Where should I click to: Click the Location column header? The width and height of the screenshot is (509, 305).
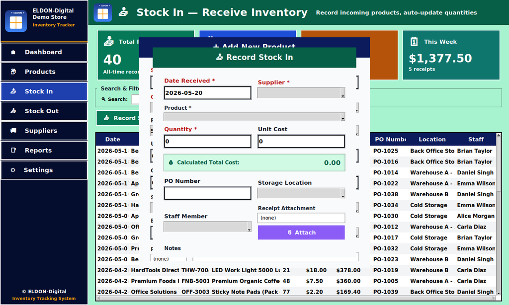click(432, 140)
